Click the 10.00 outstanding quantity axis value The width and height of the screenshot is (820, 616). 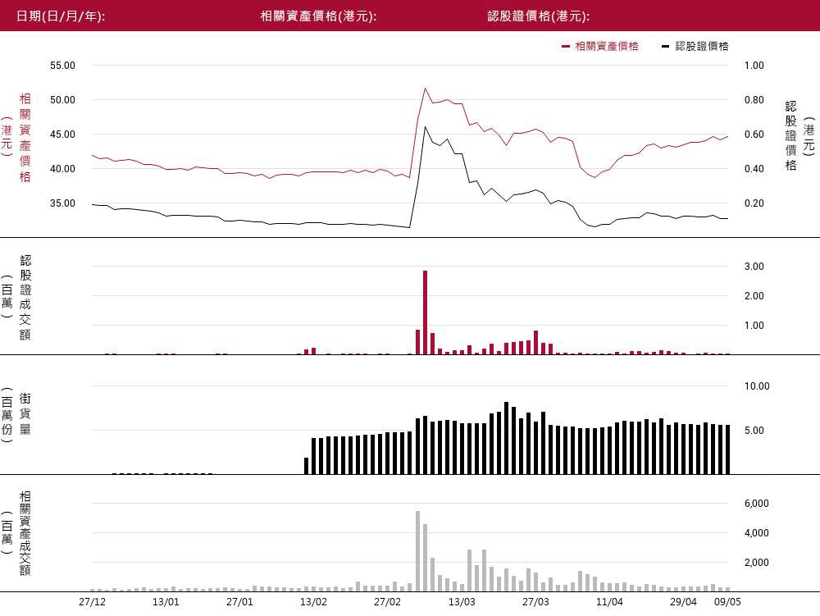pyautogui.click(x=757, y=386)
